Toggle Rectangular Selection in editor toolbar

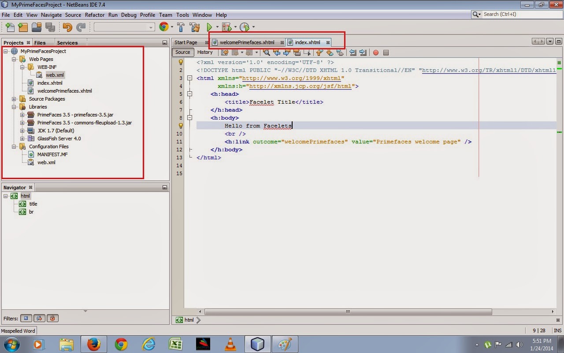pyautogui.click(x=307, y=53)
